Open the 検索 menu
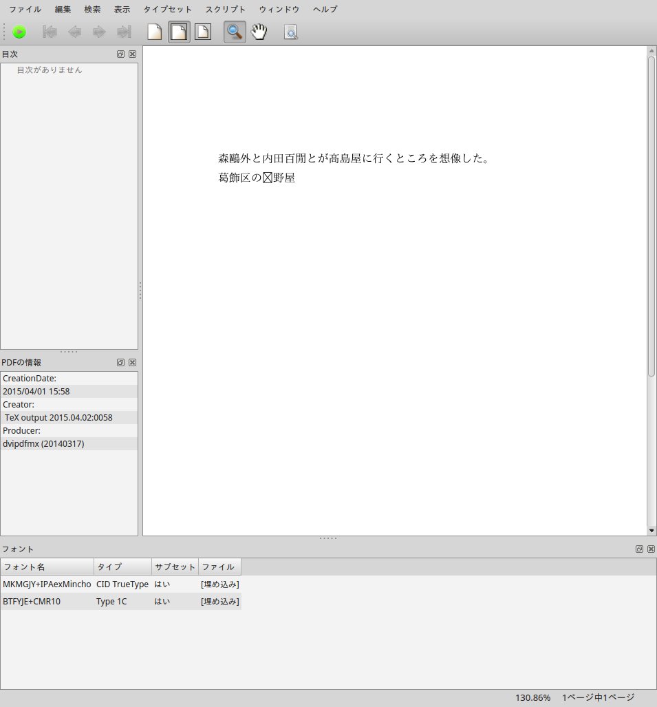The width and height of the screenshot is (657, 707). [92, 9]
